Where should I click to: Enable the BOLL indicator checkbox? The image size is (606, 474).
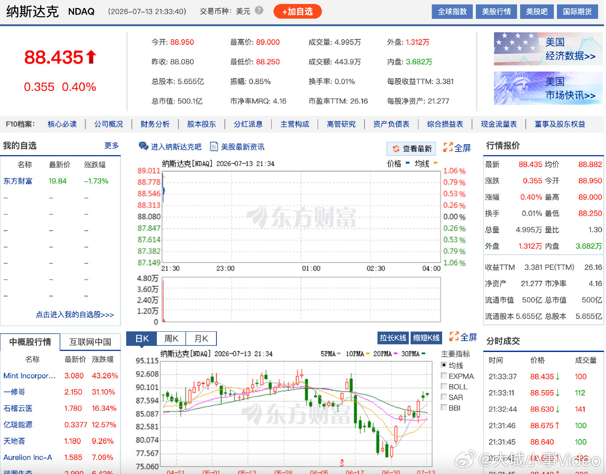[x=444, y=386]
